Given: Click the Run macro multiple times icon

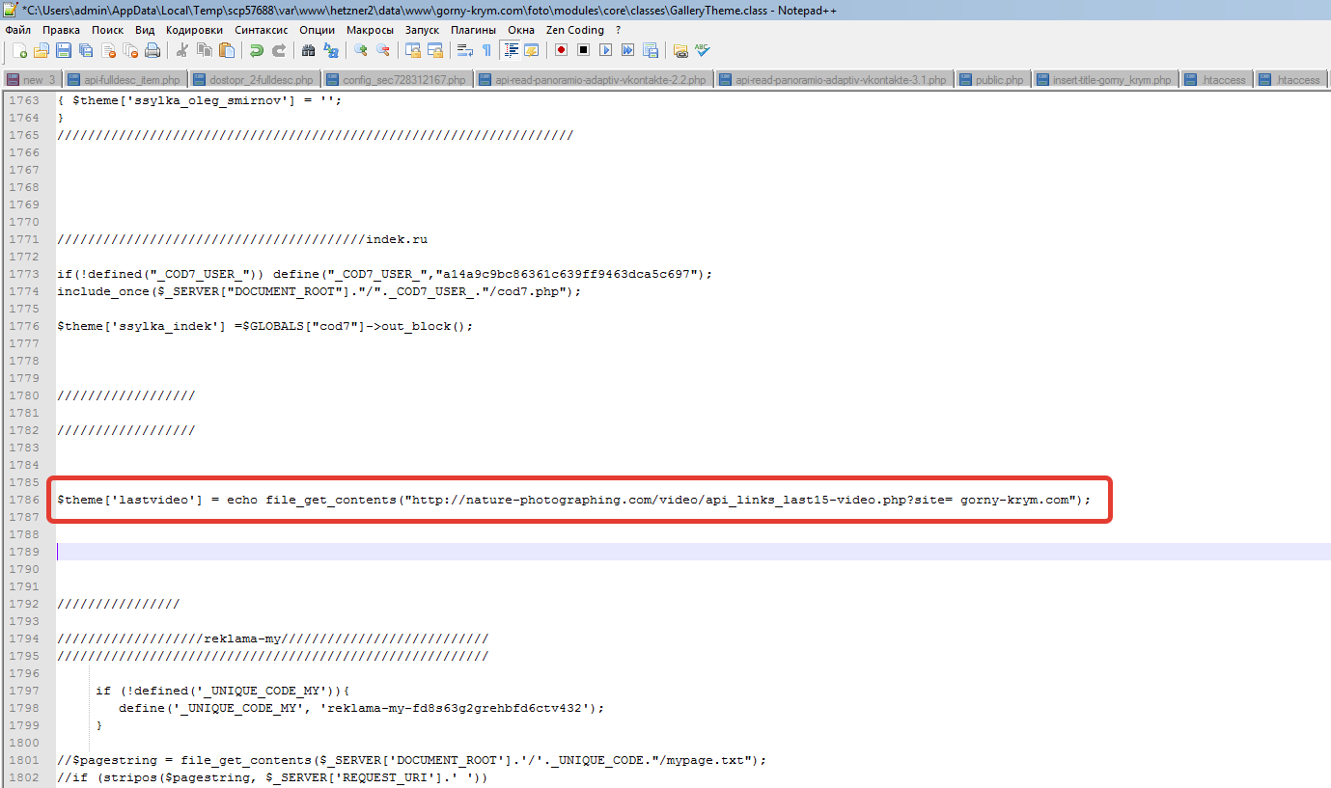Looking at the screenshot, I should coord(627,50).
